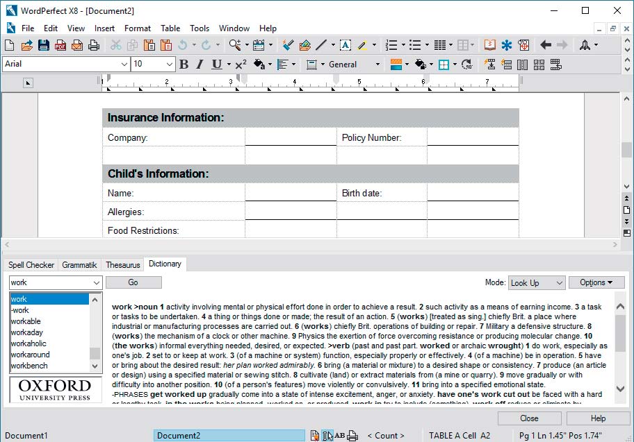Click the dictionary lookup word field
Viewport: 634px width, 442px height.
pos(51,282)
